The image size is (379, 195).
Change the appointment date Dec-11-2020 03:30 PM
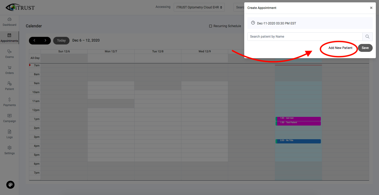277,23
